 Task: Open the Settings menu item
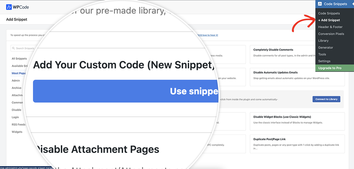coord(324,61)
